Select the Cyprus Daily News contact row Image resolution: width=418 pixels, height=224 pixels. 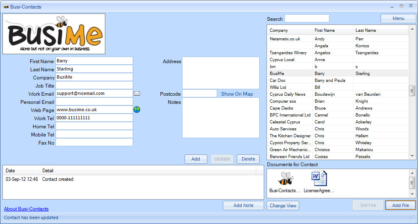[x=338, y=94]
